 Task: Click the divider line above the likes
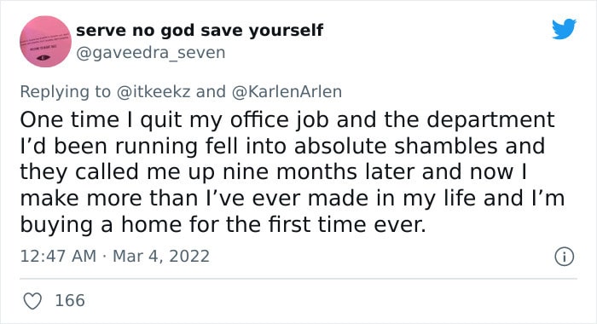[298, 279]
